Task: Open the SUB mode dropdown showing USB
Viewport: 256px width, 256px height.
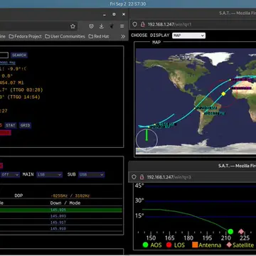Action: (x=91, y=174)
